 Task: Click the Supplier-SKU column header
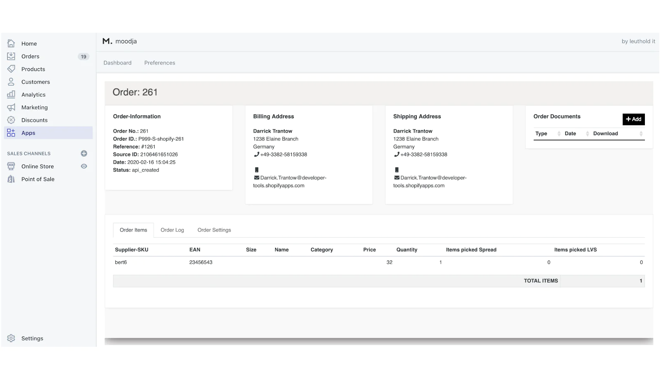point(131,250)
